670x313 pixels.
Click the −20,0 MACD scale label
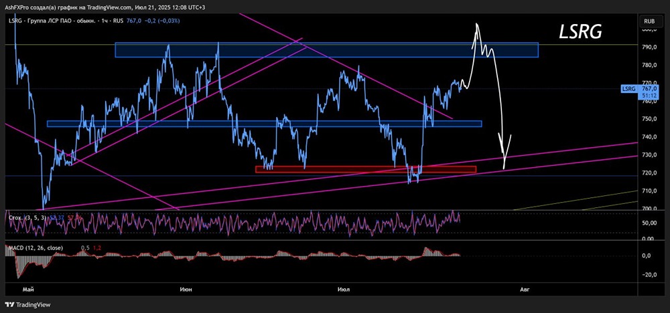pos(649,275)
